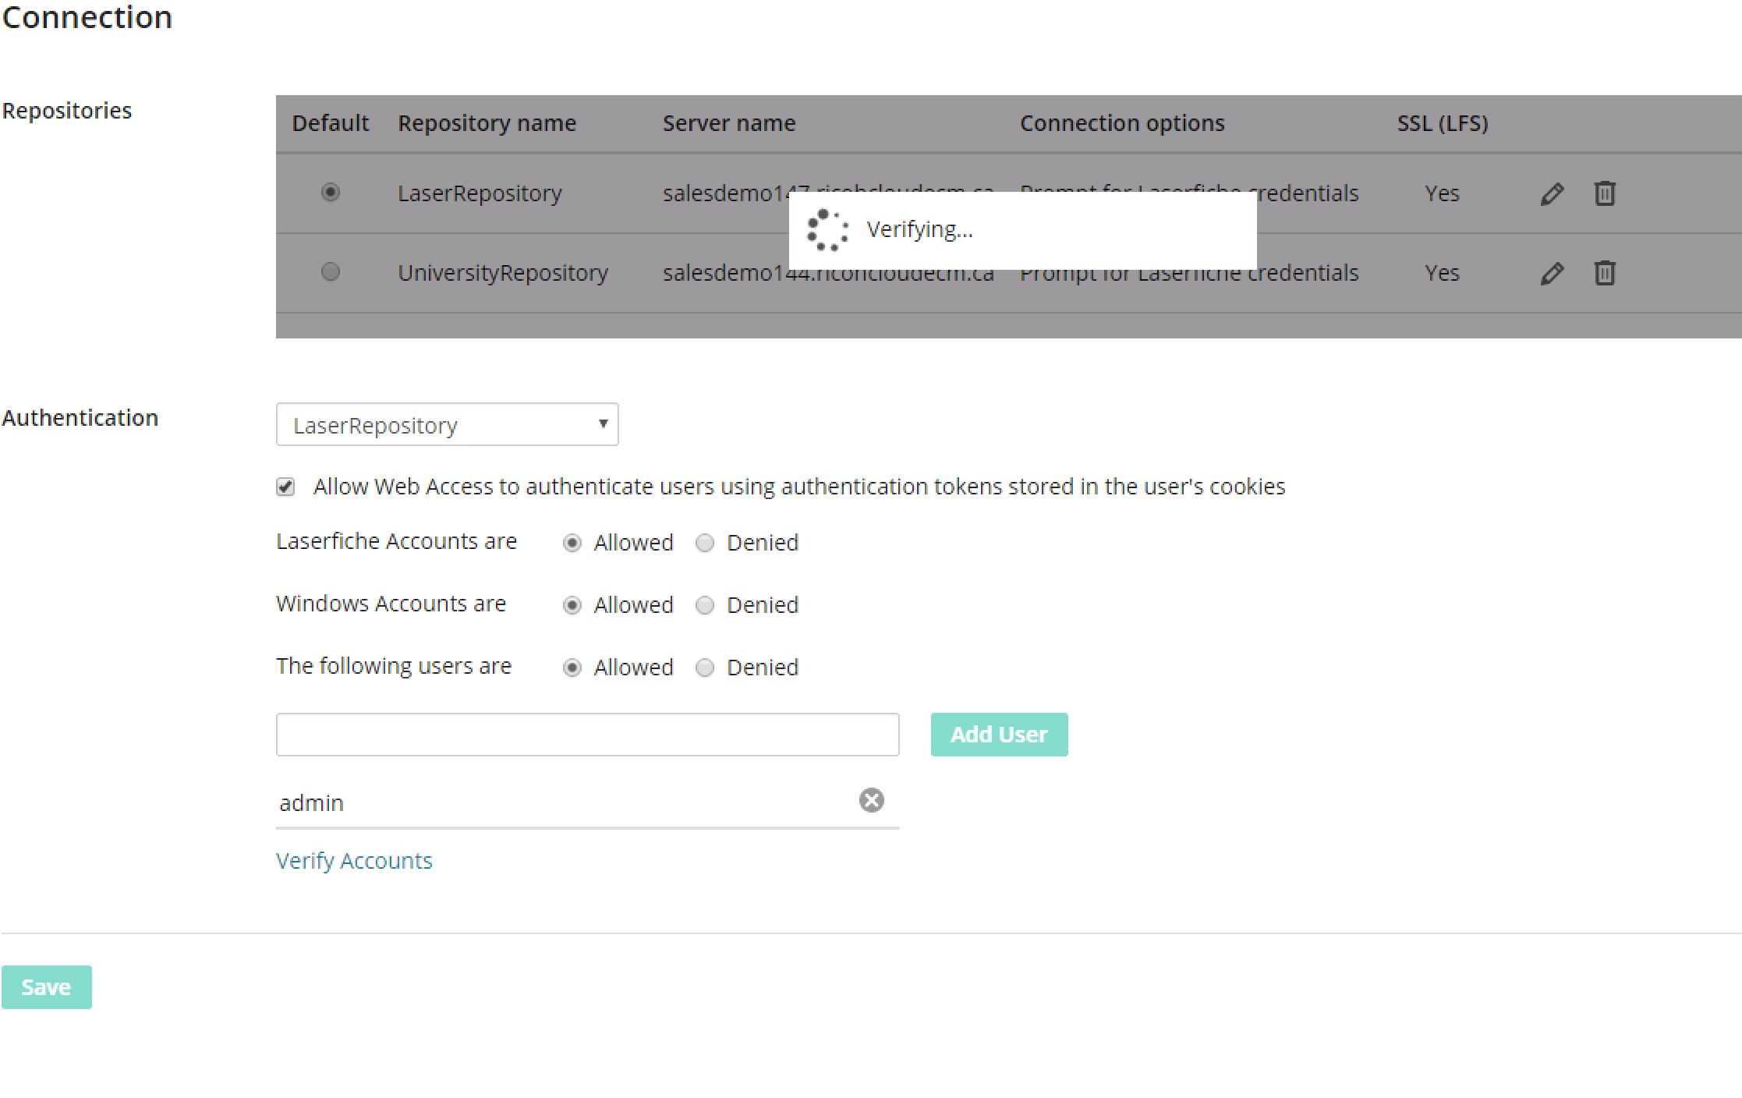
Task: Delete the LaserRepository with trash icon
Action: pos(1604,193)
